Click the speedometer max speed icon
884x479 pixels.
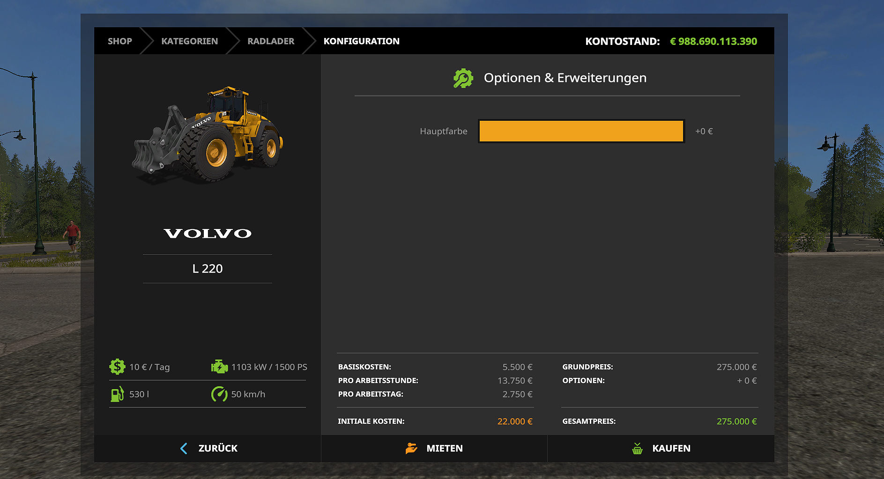219,394
